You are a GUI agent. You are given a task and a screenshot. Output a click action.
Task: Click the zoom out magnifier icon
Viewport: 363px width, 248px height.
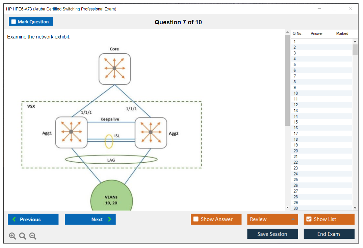point(33,236)
